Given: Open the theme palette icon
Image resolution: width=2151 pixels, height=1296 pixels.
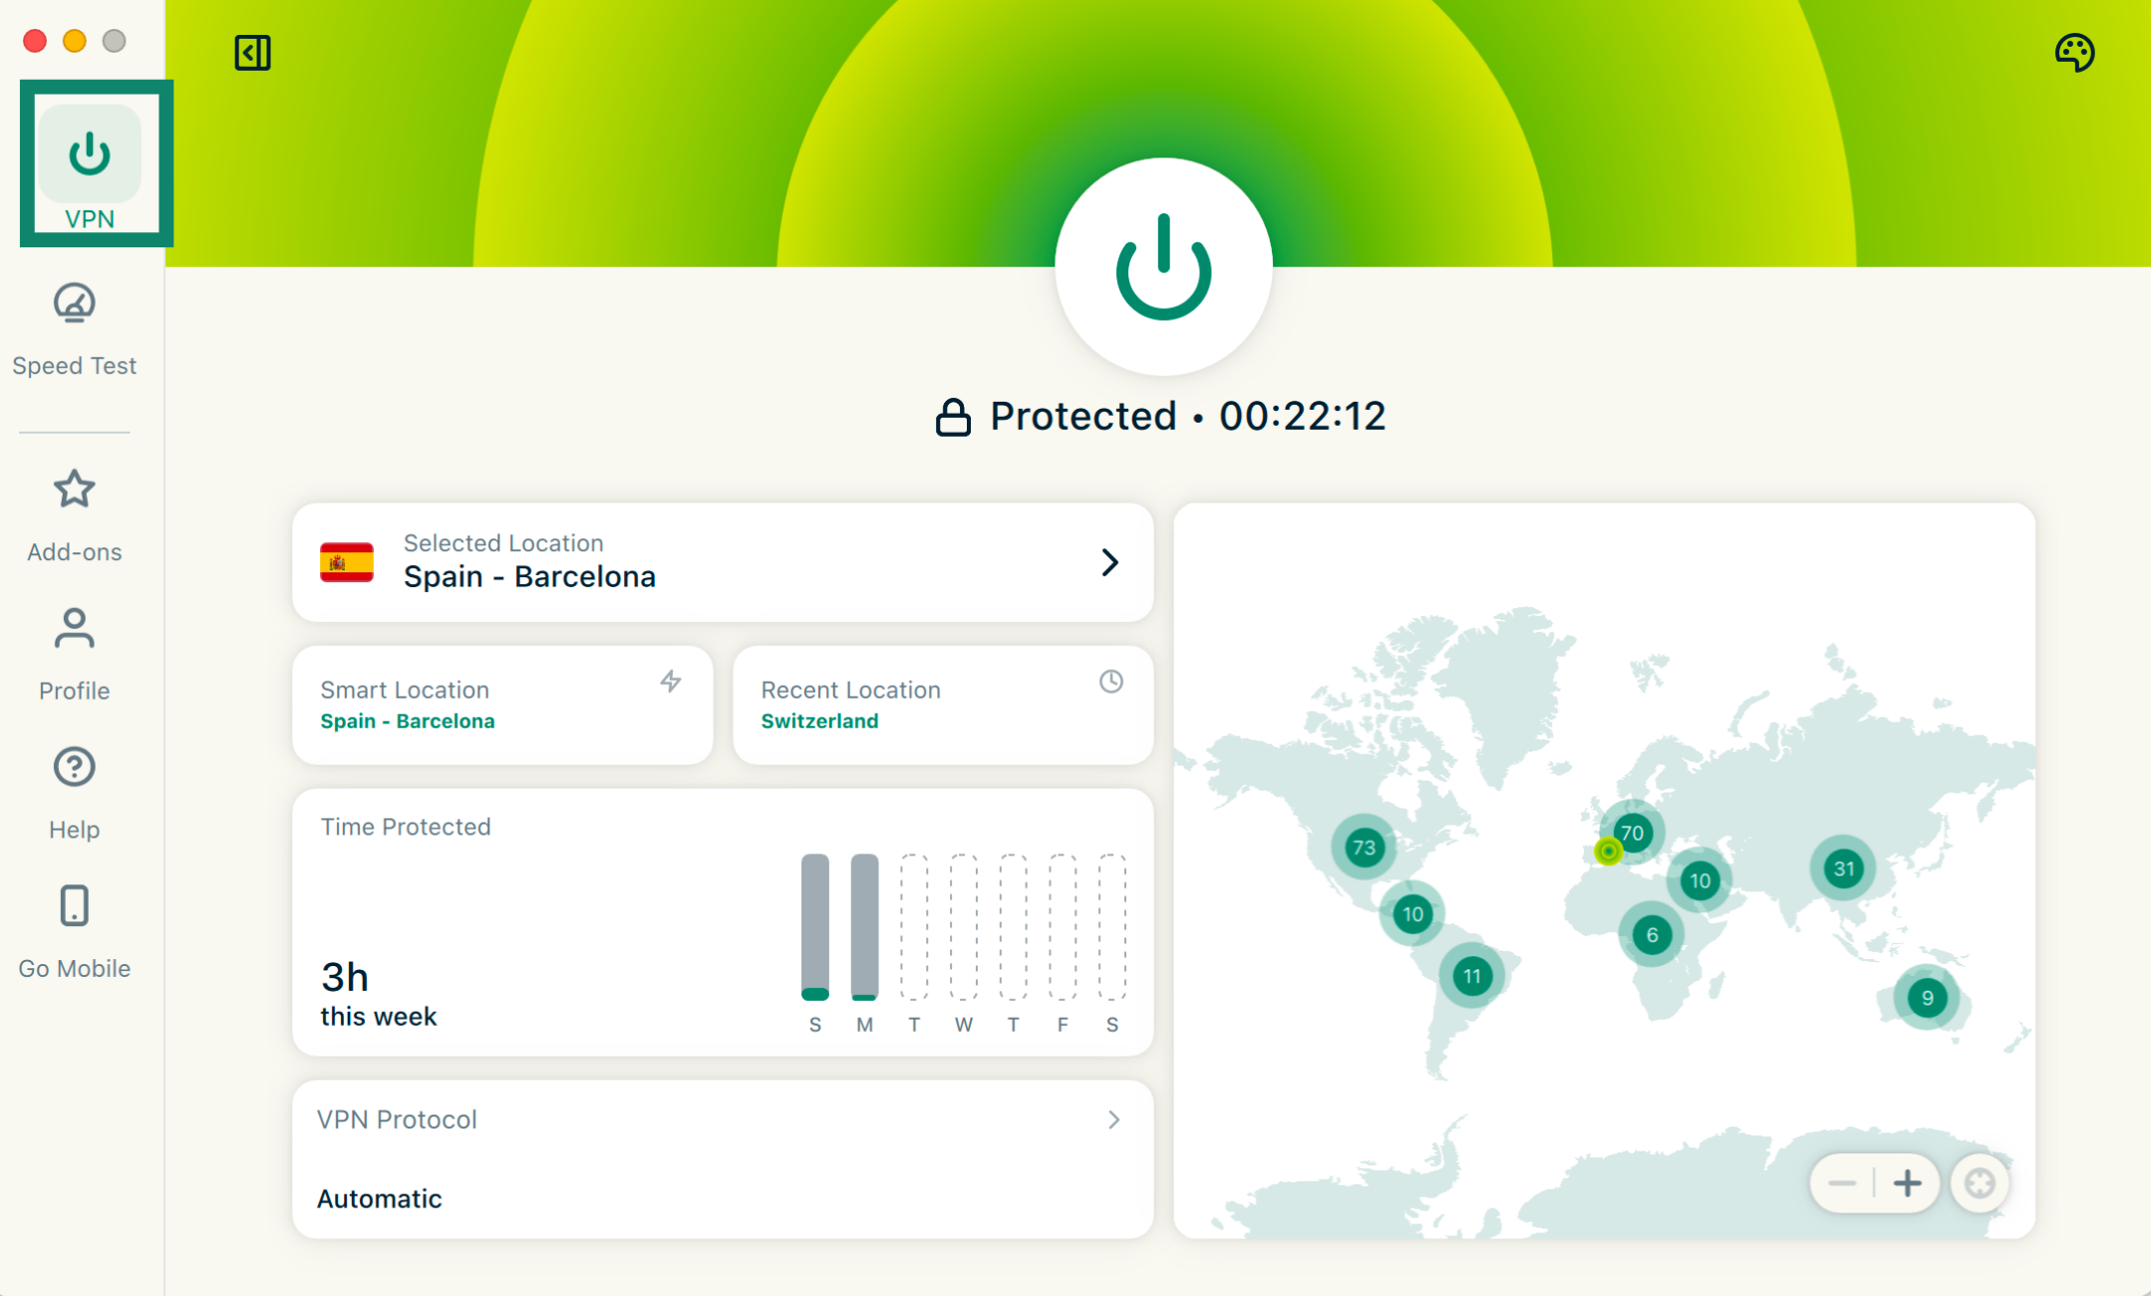Looking at the screenshot, I should pyautogui.click(x=2074, y=53).
